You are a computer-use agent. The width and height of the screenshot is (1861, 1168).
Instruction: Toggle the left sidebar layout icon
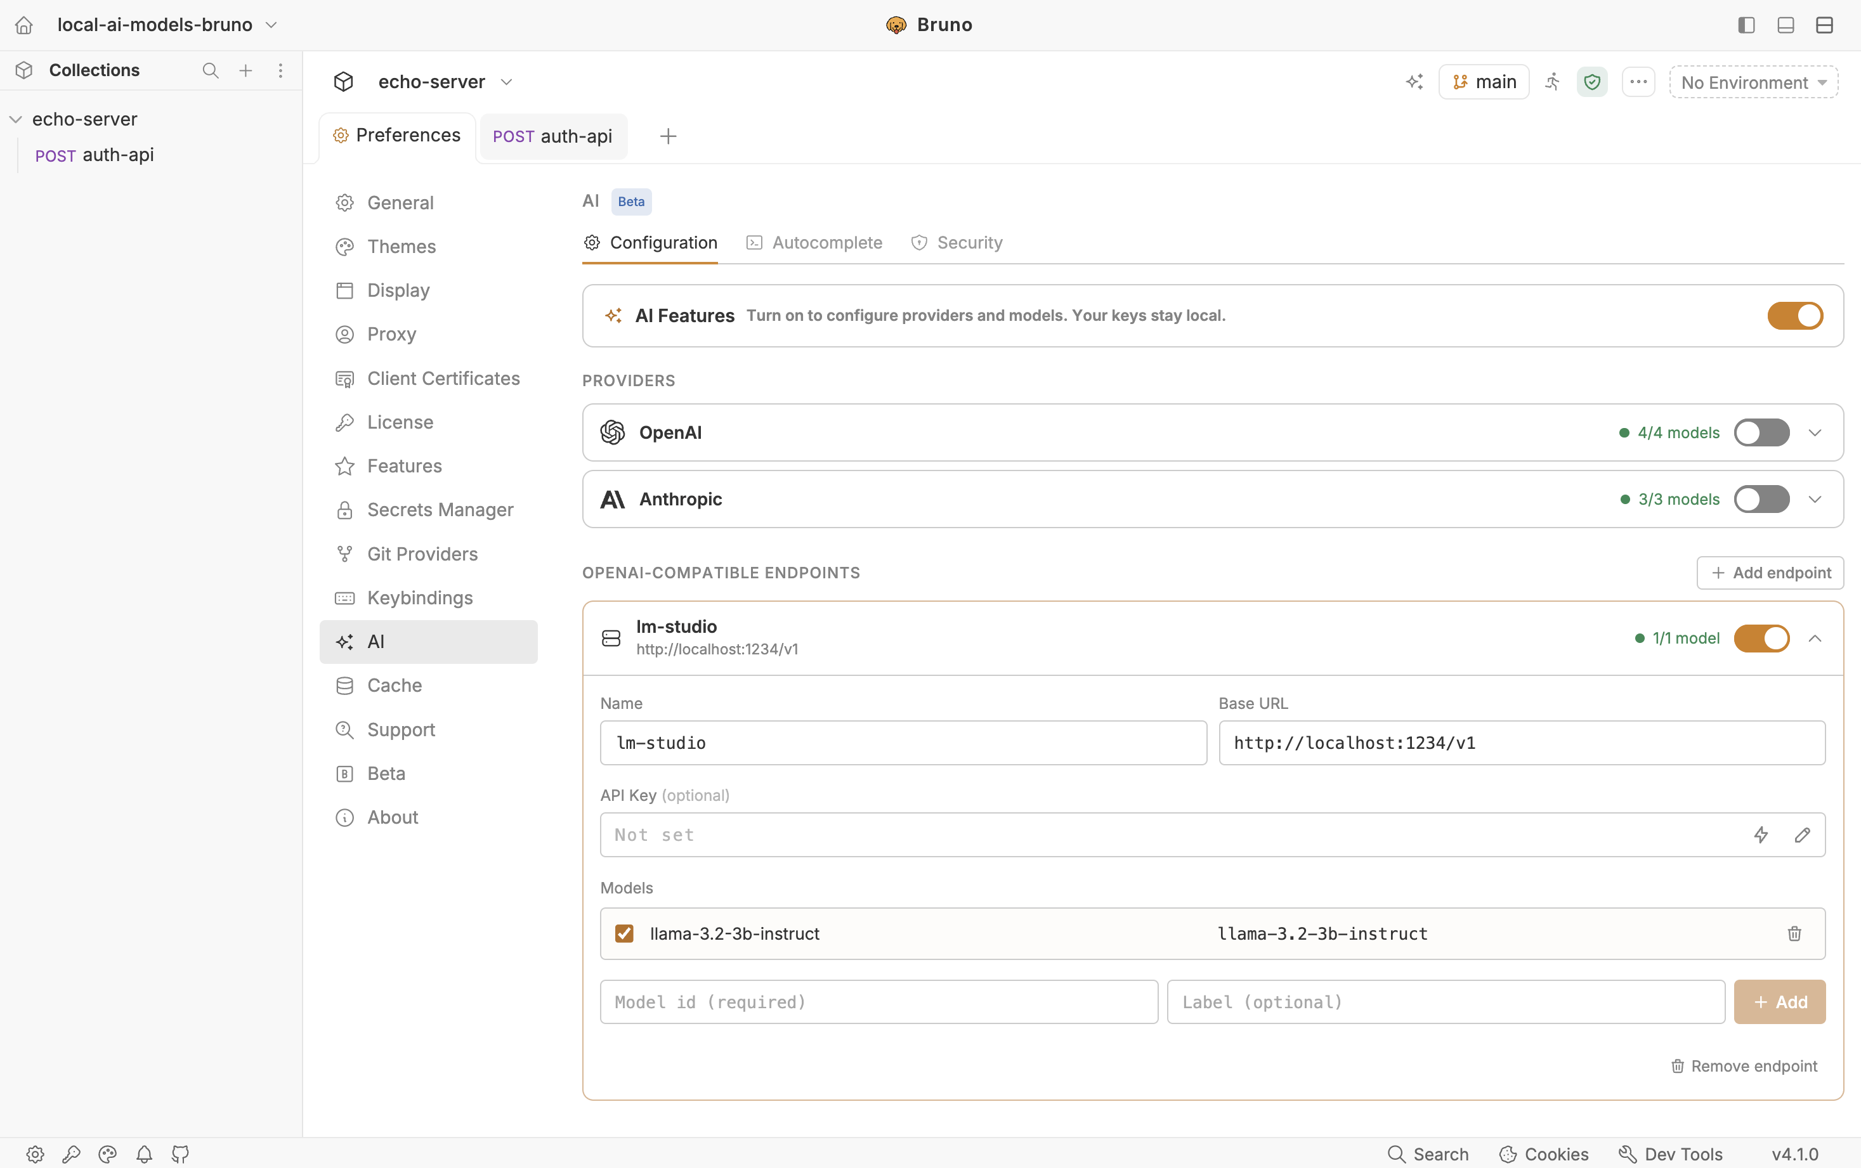point(1747,25)
